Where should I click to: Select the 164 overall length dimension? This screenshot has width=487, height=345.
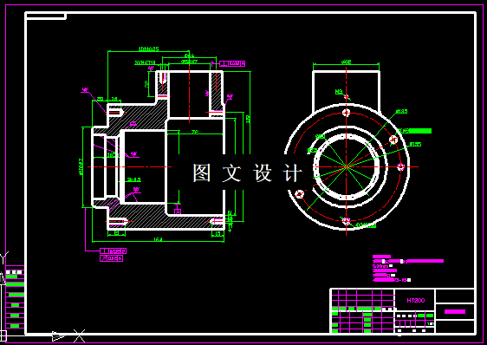pyautogui.click(x=158, y=239)
